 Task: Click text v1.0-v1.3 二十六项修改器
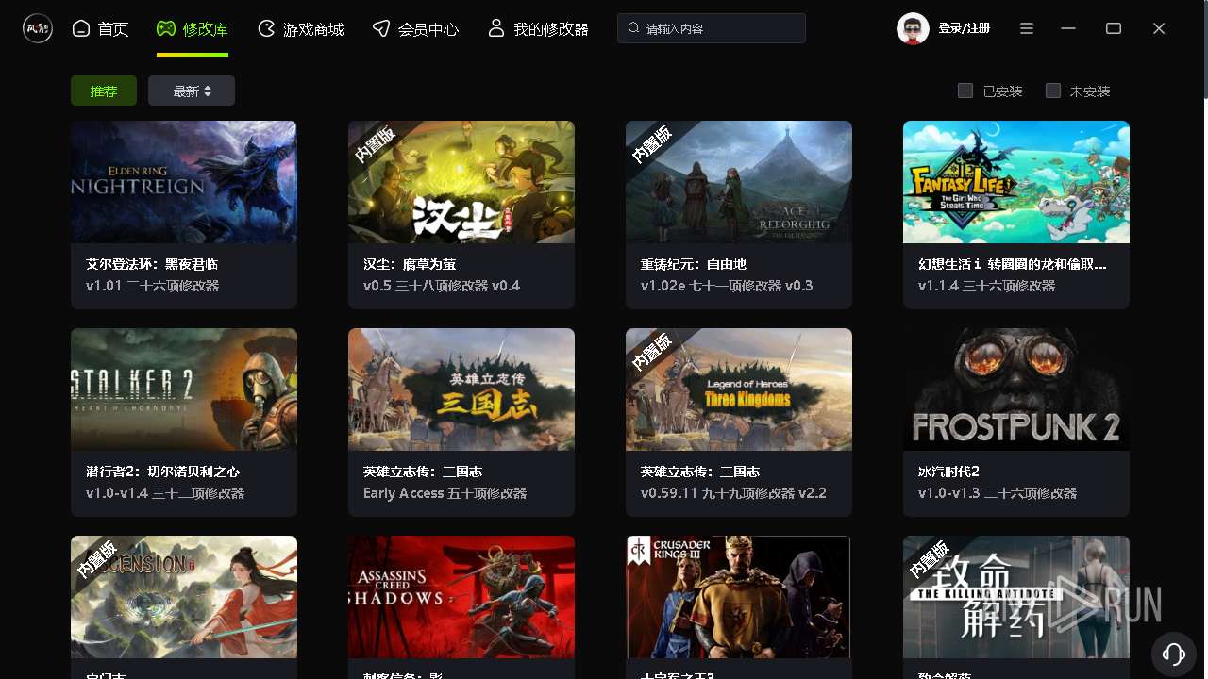pos(998,493)
